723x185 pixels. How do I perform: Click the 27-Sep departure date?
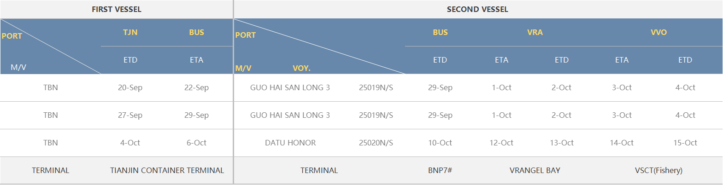(x=130, y=115)
